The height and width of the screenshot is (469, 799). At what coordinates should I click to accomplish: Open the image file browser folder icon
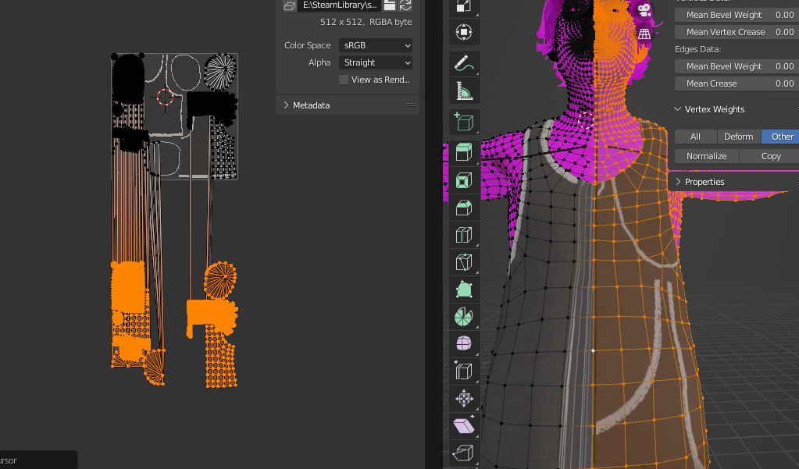(x=390, y=5)
